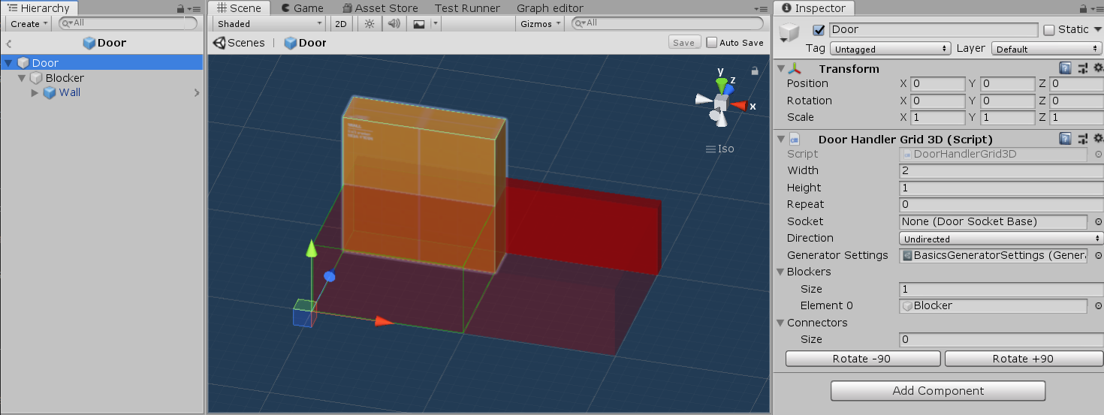
Task: Toggle scene audio speaker icon
Action: [393, 24]
